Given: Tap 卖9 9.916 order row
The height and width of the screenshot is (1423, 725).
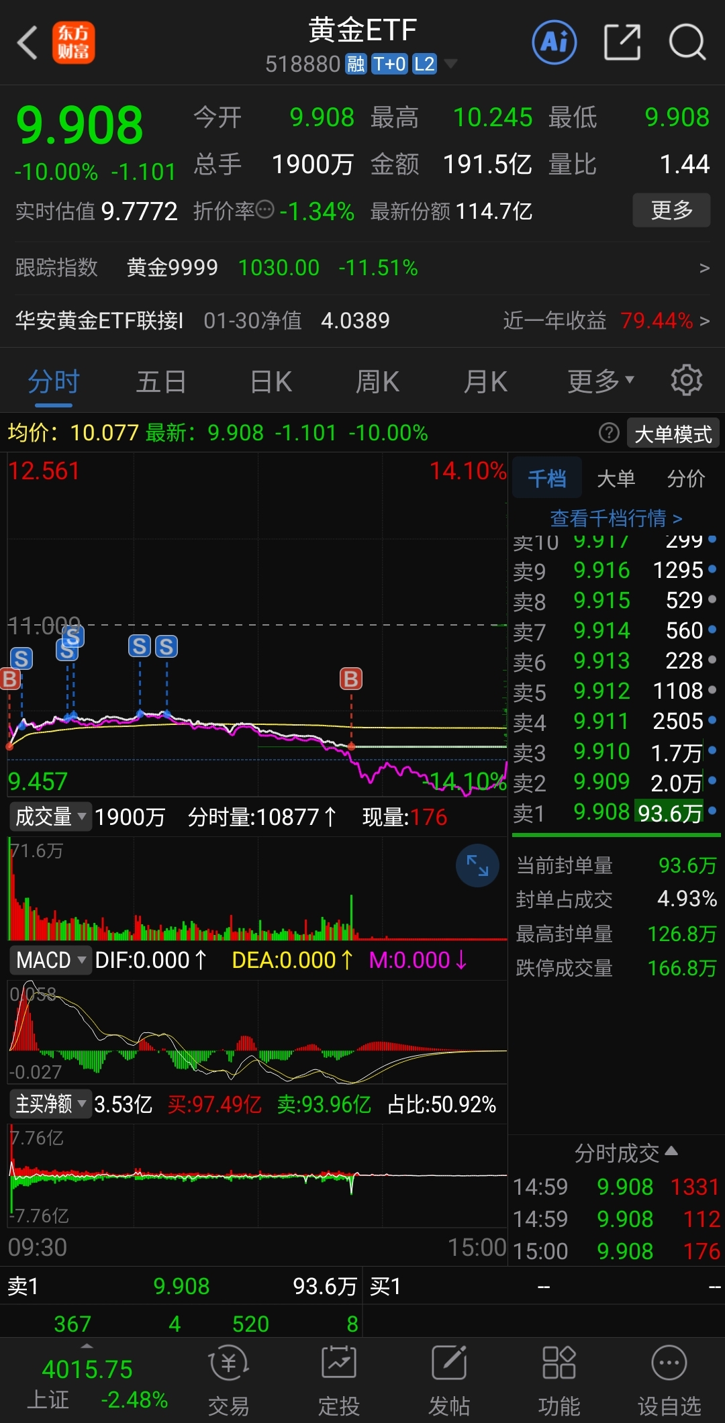Looking at the screenshot, I should point(616,571).
